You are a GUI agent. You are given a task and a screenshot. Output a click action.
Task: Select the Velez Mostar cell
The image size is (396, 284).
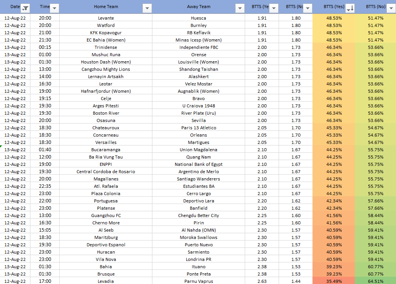coord(199,84)
